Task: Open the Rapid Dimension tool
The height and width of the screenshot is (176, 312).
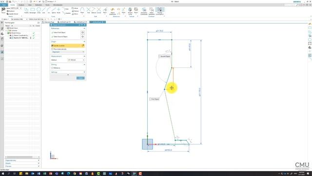Action: [113, 11]
